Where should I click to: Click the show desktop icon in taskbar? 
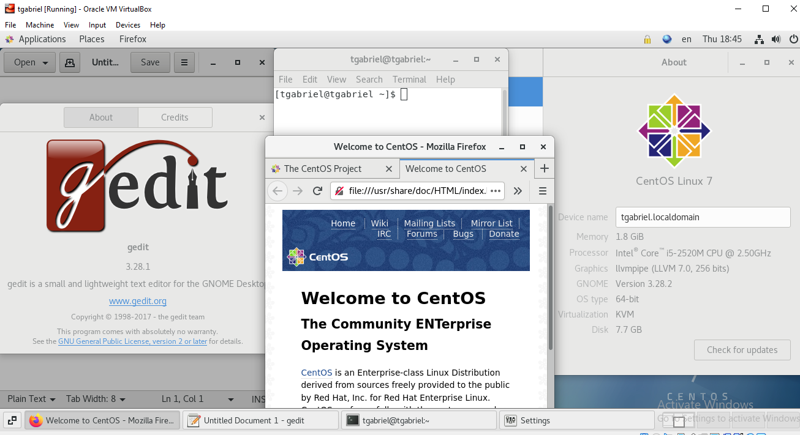[x=12, y=420]
